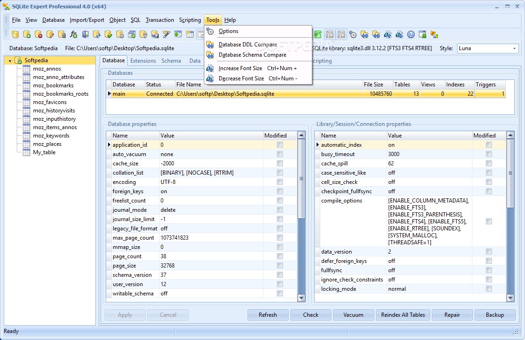Click the database icon with green plus
This screenshot has height=340, width=525.
(x=27, y=34)
